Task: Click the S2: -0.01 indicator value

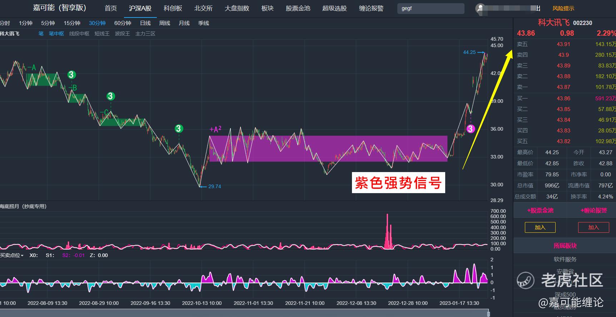Action: [x=74, y=255]
